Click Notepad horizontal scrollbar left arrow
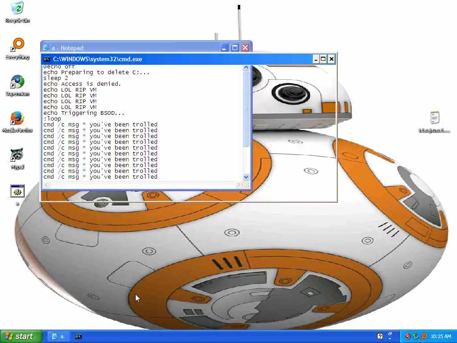Viewport: 457px width, 343px height. pos(46,185)
